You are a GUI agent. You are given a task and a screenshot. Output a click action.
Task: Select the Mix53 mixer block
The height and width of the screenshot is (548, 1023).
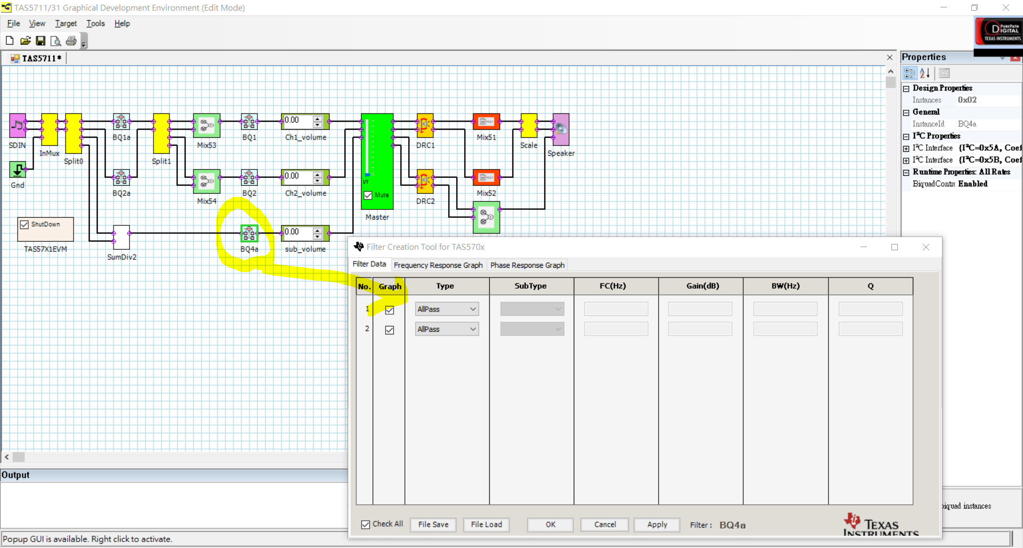point(207,126)
